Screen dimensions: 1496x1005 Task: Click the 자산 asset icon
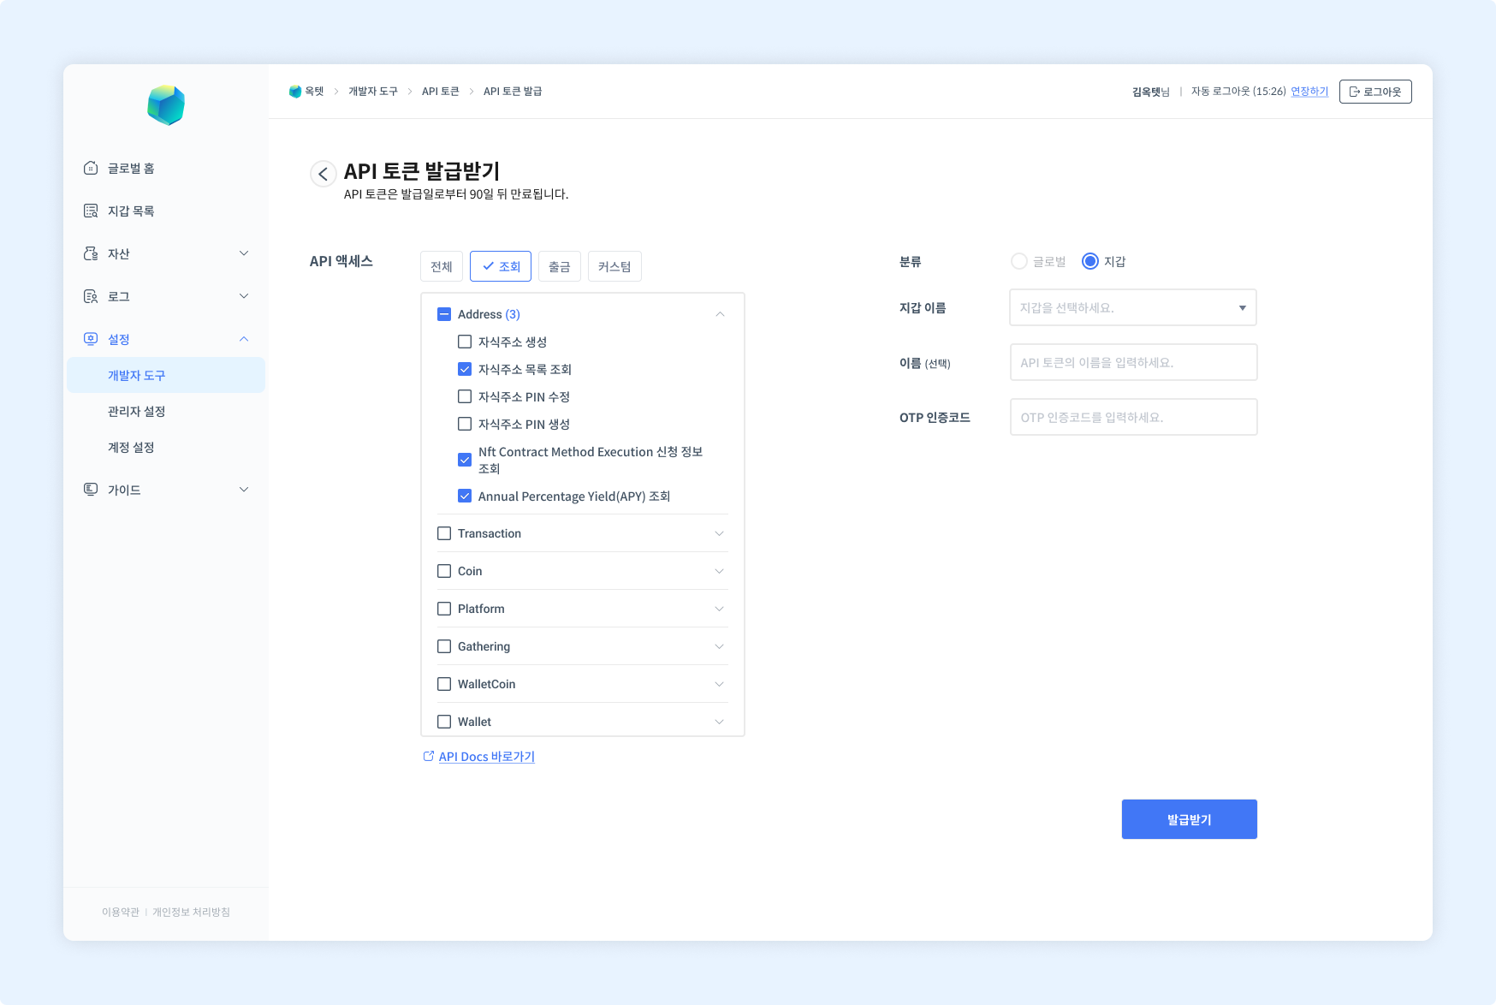91,253
